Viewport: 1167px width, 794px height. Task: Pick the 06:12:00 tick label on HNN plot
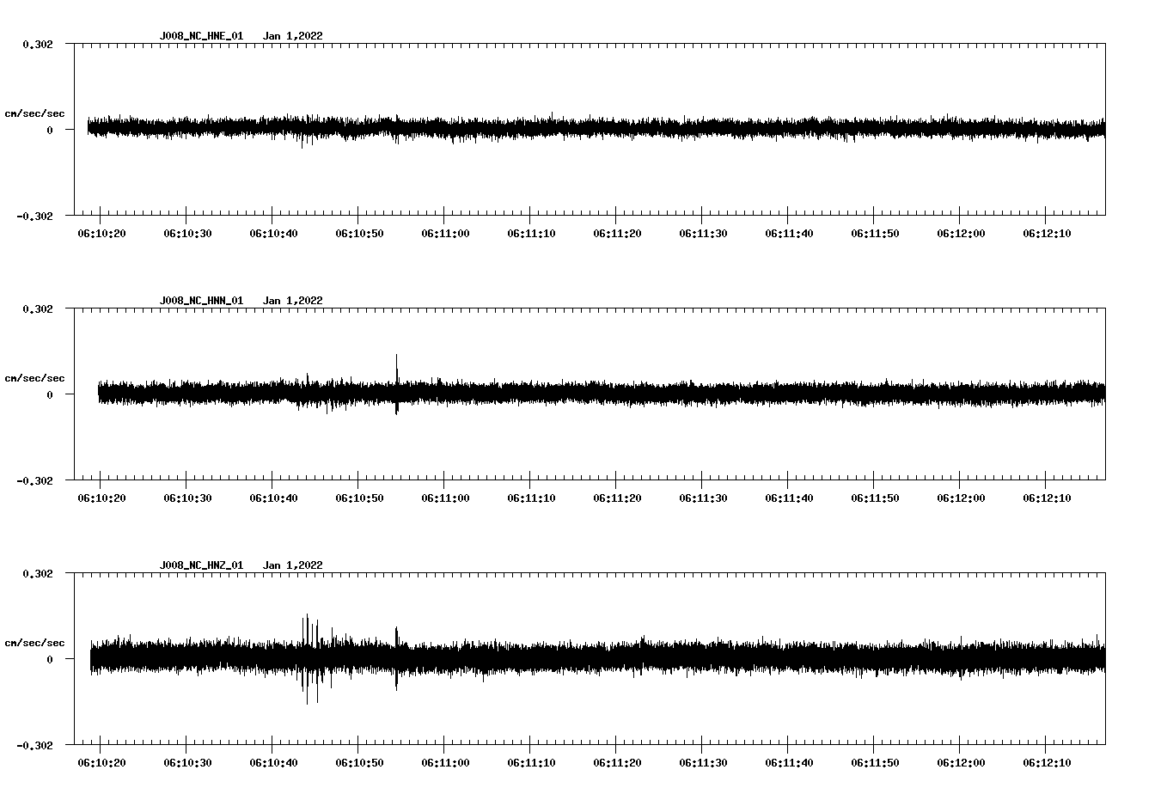(x=961, y=498)
